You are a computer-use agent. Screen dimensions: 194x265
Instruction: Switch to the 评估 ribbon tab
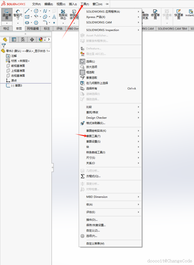(59, 29)
